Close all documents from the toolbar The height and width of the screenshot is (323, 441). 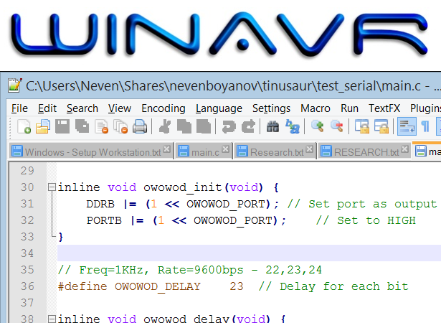120,126
